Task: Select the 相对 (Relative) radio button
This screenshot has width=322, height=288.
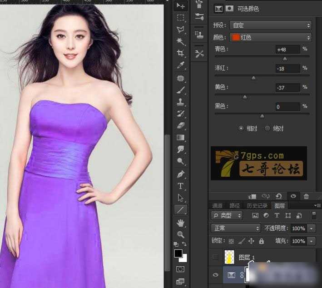Action: tap(241, 129)
